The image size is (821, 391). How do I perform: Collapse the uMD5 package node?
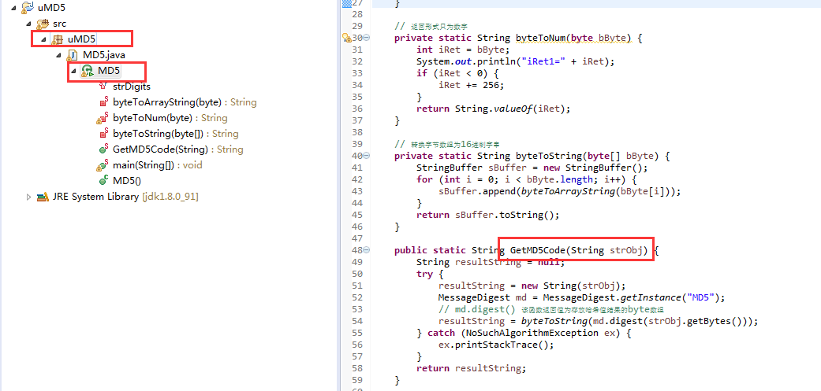pyautogui.click(x=44, y=39)
